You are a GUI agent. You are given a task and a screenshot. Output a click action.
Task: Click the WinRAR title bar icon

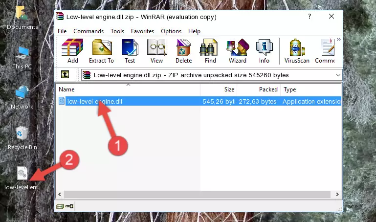pyautogui.click(x=60, y=17)
